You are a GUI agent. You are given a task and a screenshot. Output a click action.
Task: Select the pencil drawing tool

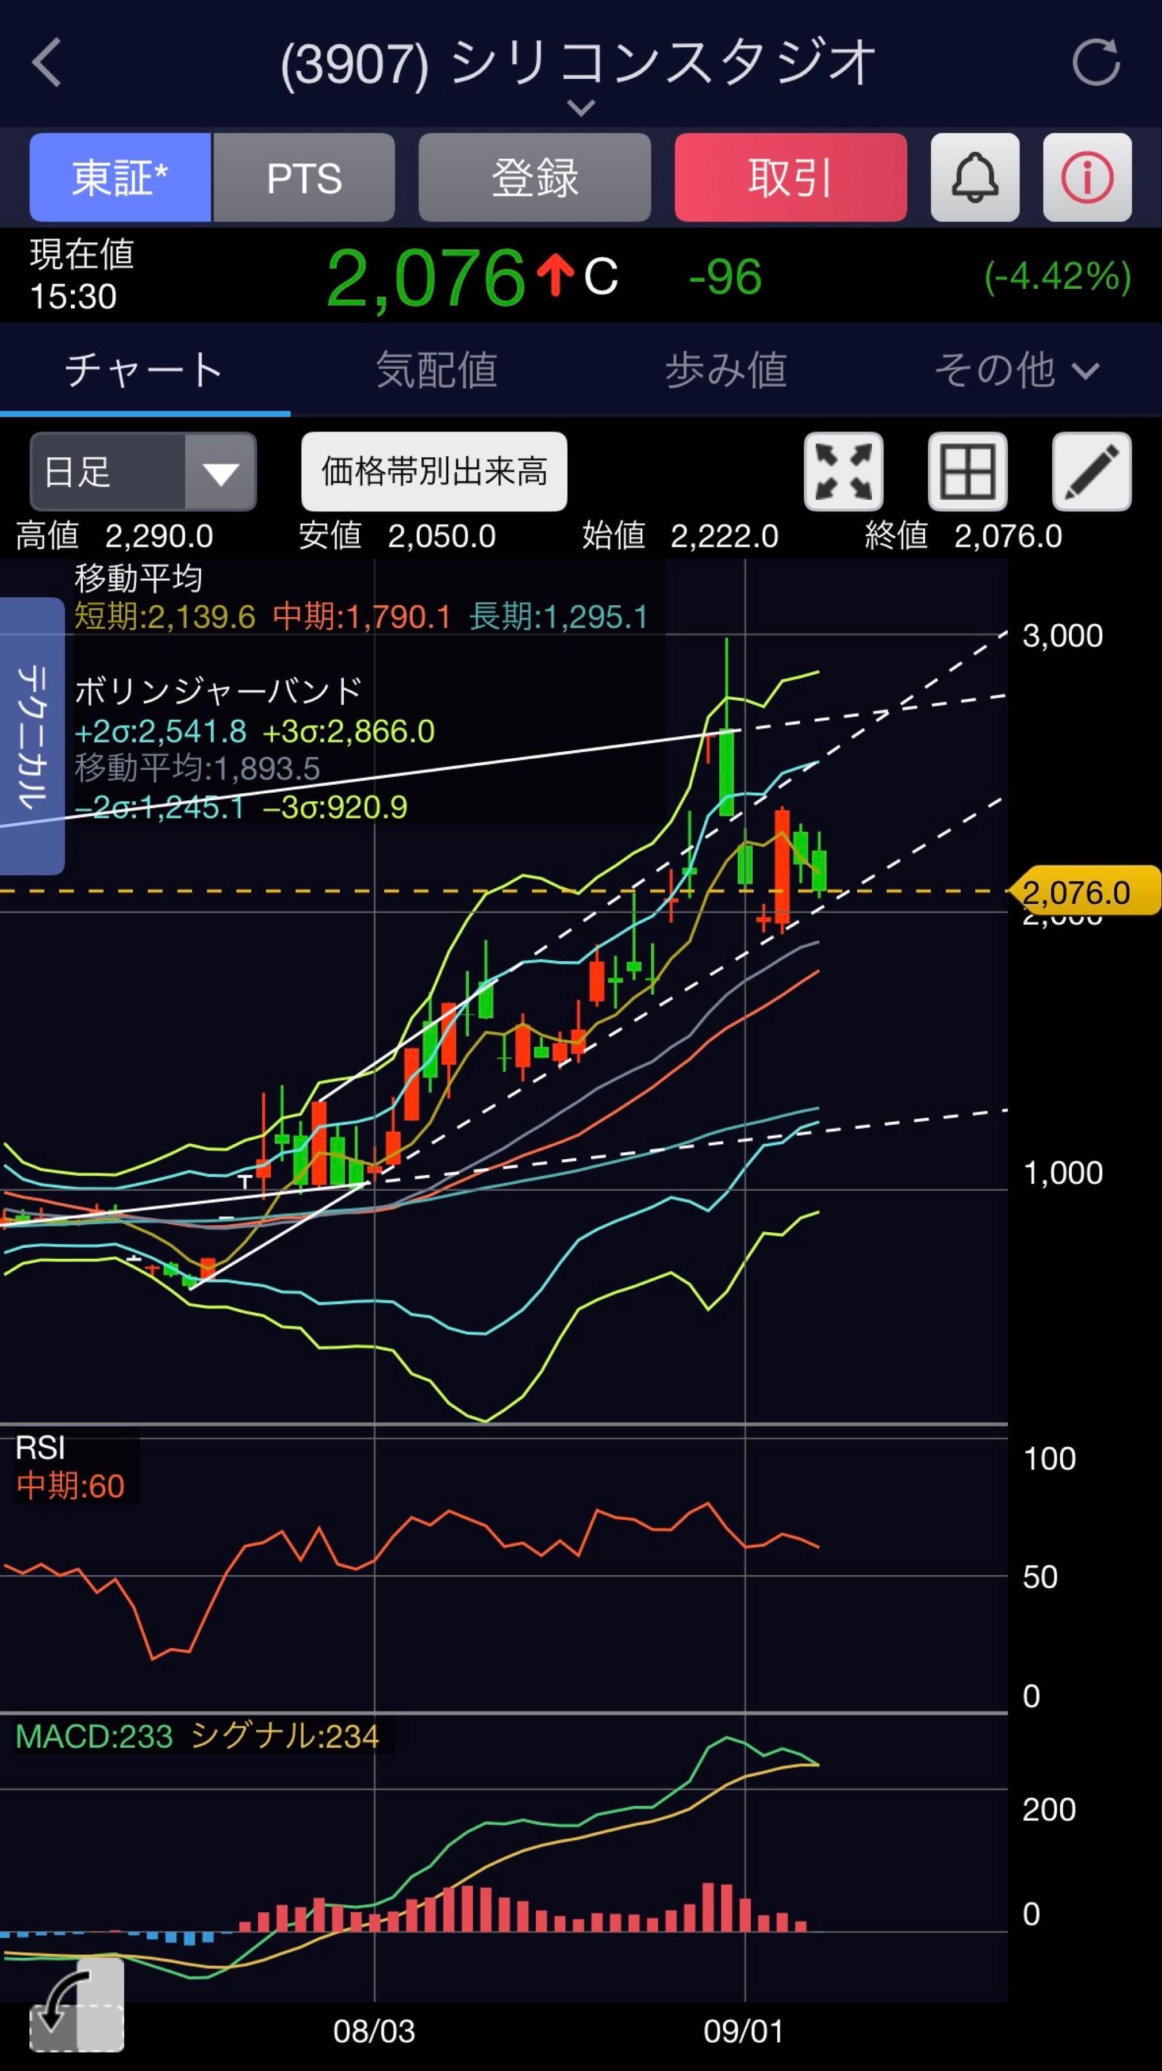pos(1091,472)
